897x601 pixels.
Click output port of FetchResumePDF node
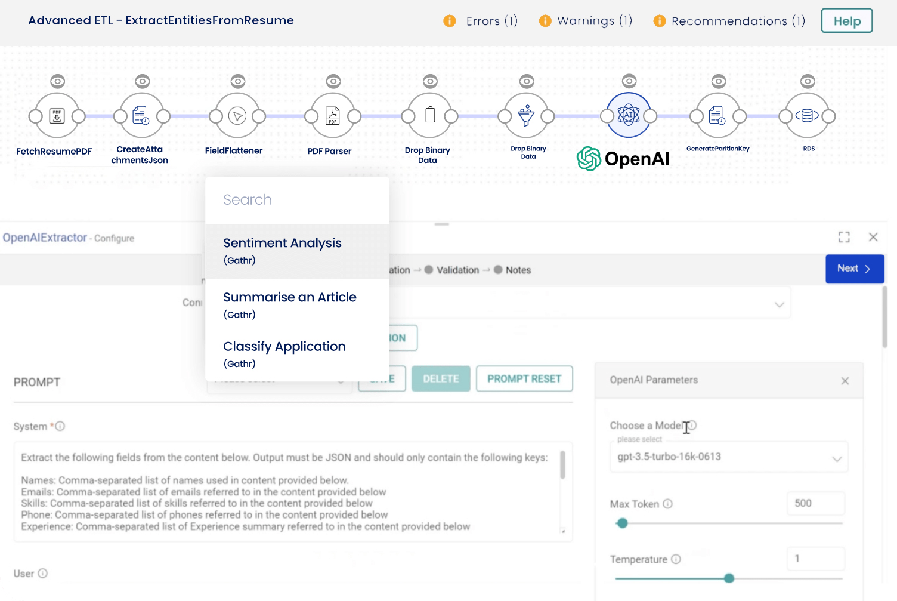(79, 116)
